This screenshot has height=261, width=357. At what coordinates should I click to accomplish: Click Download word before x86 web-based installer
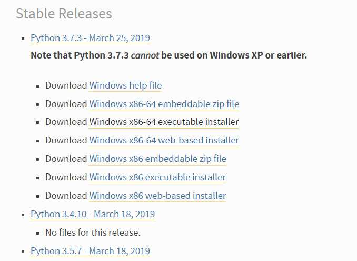66,196
